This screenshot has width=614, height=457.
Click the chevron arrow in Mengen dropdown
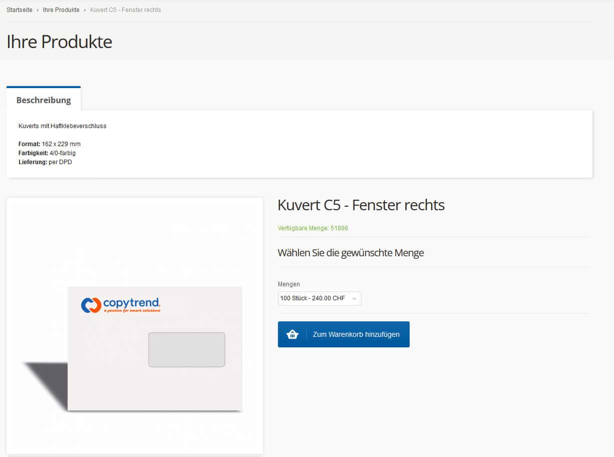click(x=354, y=298)
